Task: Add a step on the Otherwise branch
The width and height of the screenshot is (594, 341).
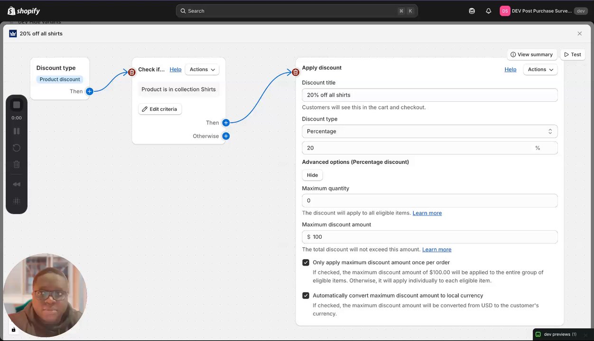Action: coord(226,136)
